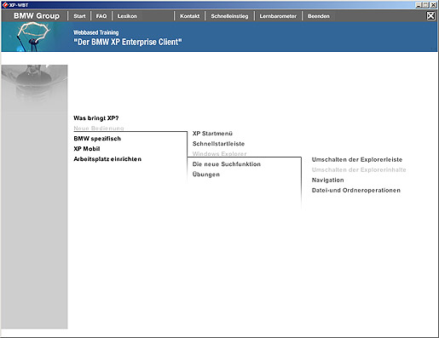Open chapter 'Was bringt XP?'
The height and width of the screenshot is (338, 439).
coord(96,118)
